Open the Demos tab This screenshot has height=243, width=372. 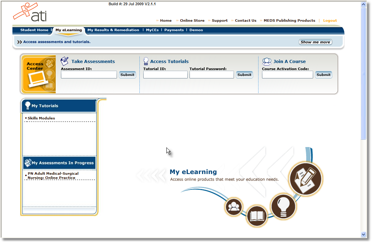(196, 30)
